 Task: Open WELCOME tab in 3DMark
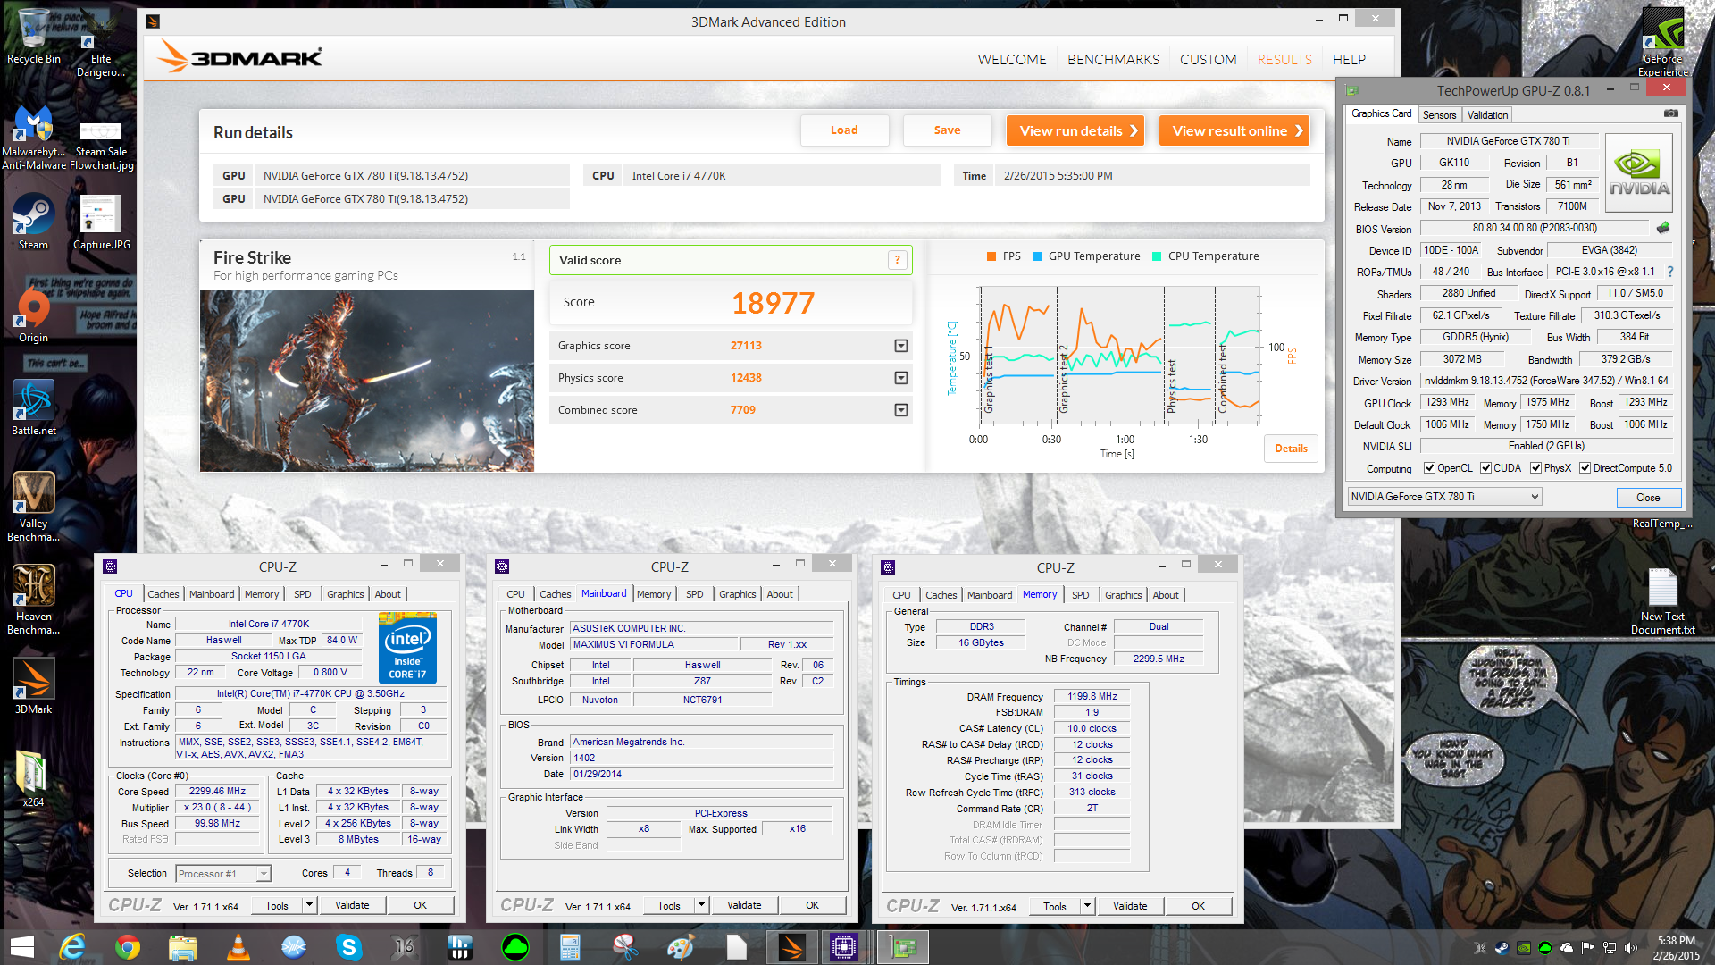coord(1011,60)
